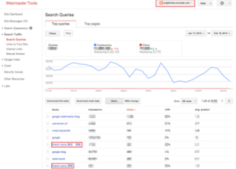Open the 'canonical url' query link
Viewport: 236px width, 169px height.
tap(60, 123)
